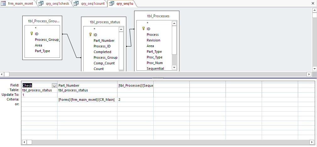
Task: Select the tbl_Processes table title
Action: pos(158,16)
